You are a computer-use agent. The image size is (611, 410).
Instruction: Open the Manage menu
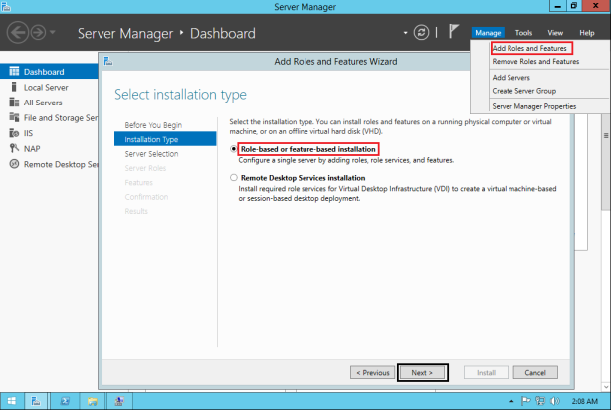pos(488,33)
